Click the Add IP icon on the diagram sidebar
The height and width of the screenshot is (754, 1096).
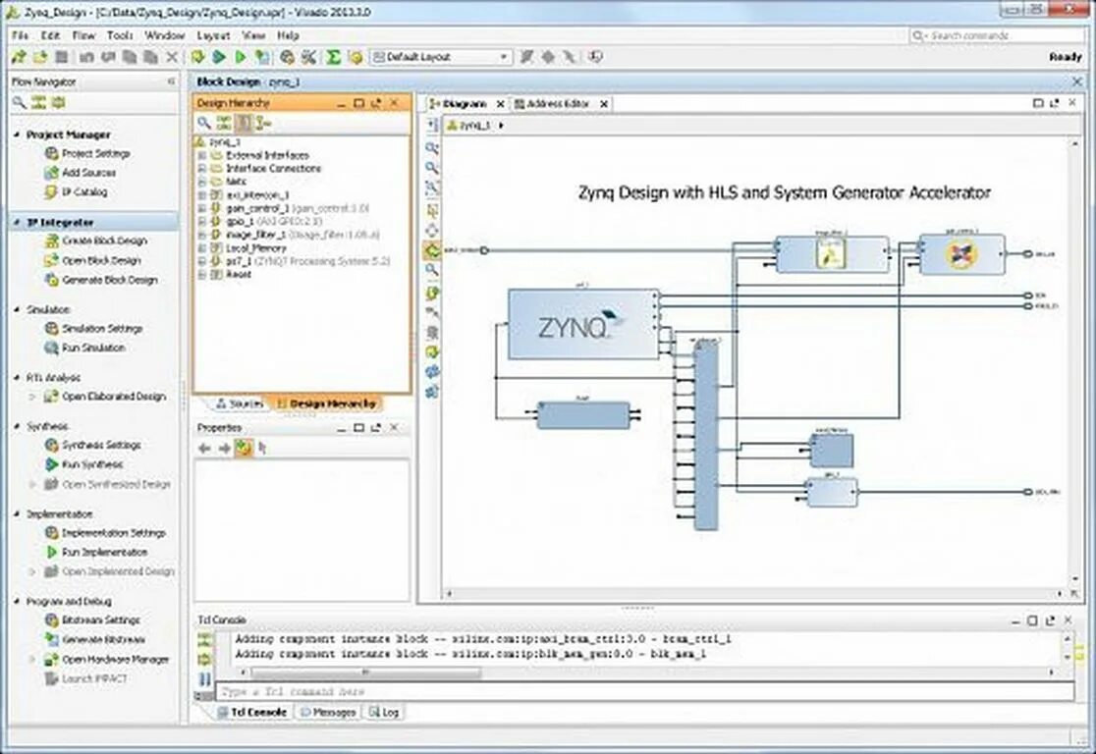click(432, 293)
